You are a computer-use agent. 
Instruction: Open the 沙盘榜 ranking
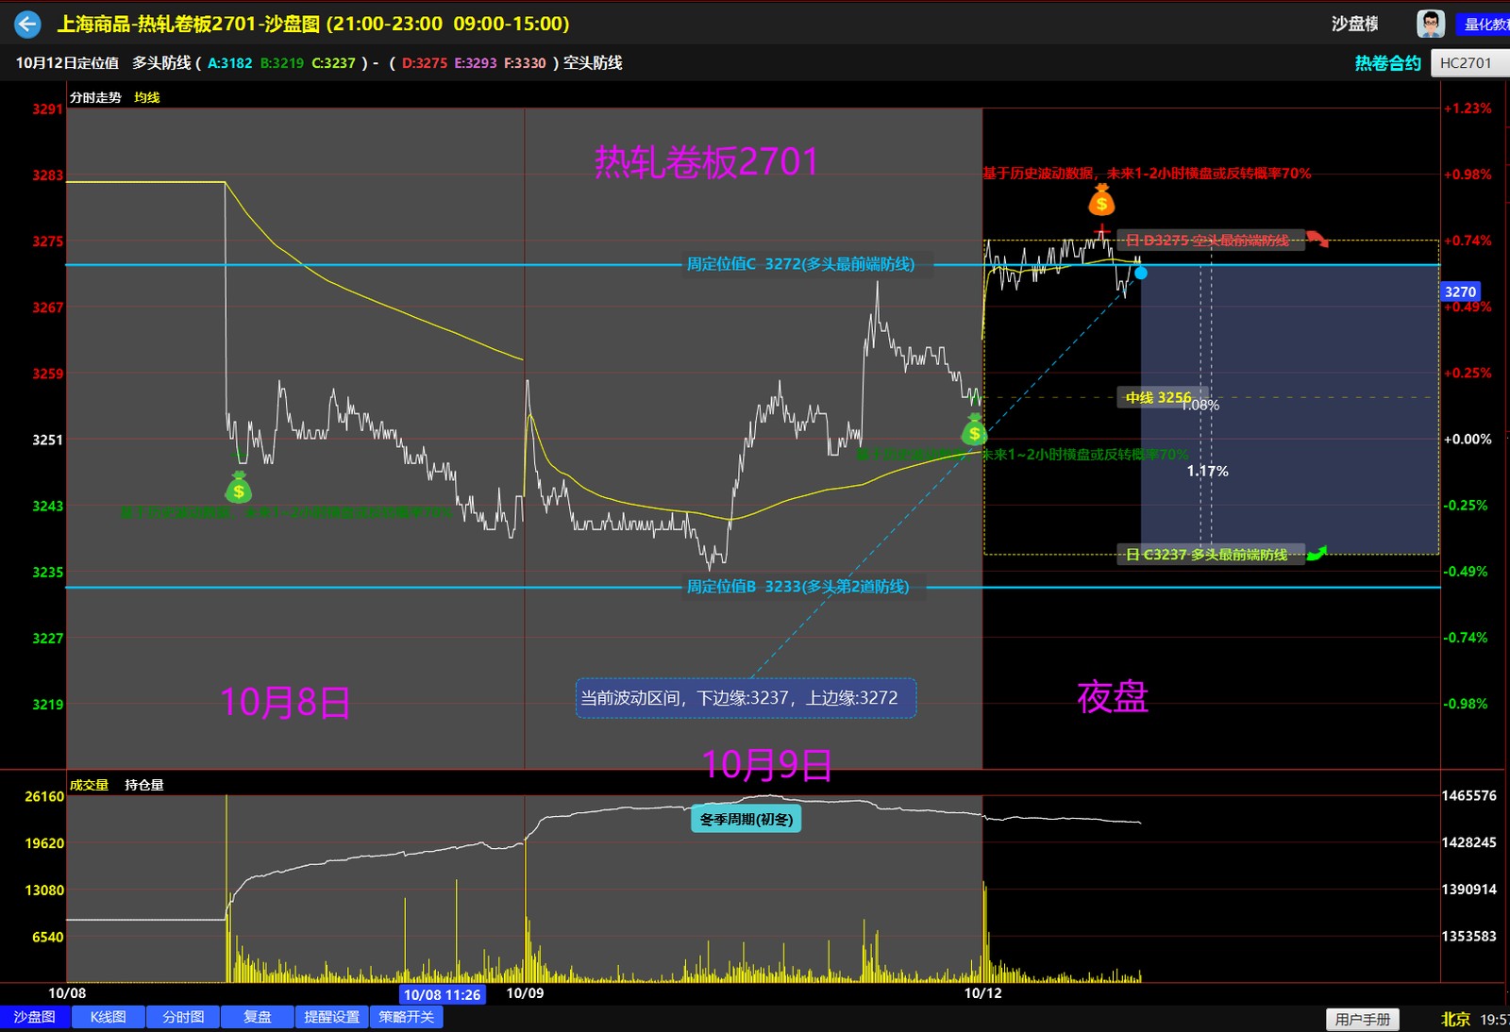[x=1355, y=24]
